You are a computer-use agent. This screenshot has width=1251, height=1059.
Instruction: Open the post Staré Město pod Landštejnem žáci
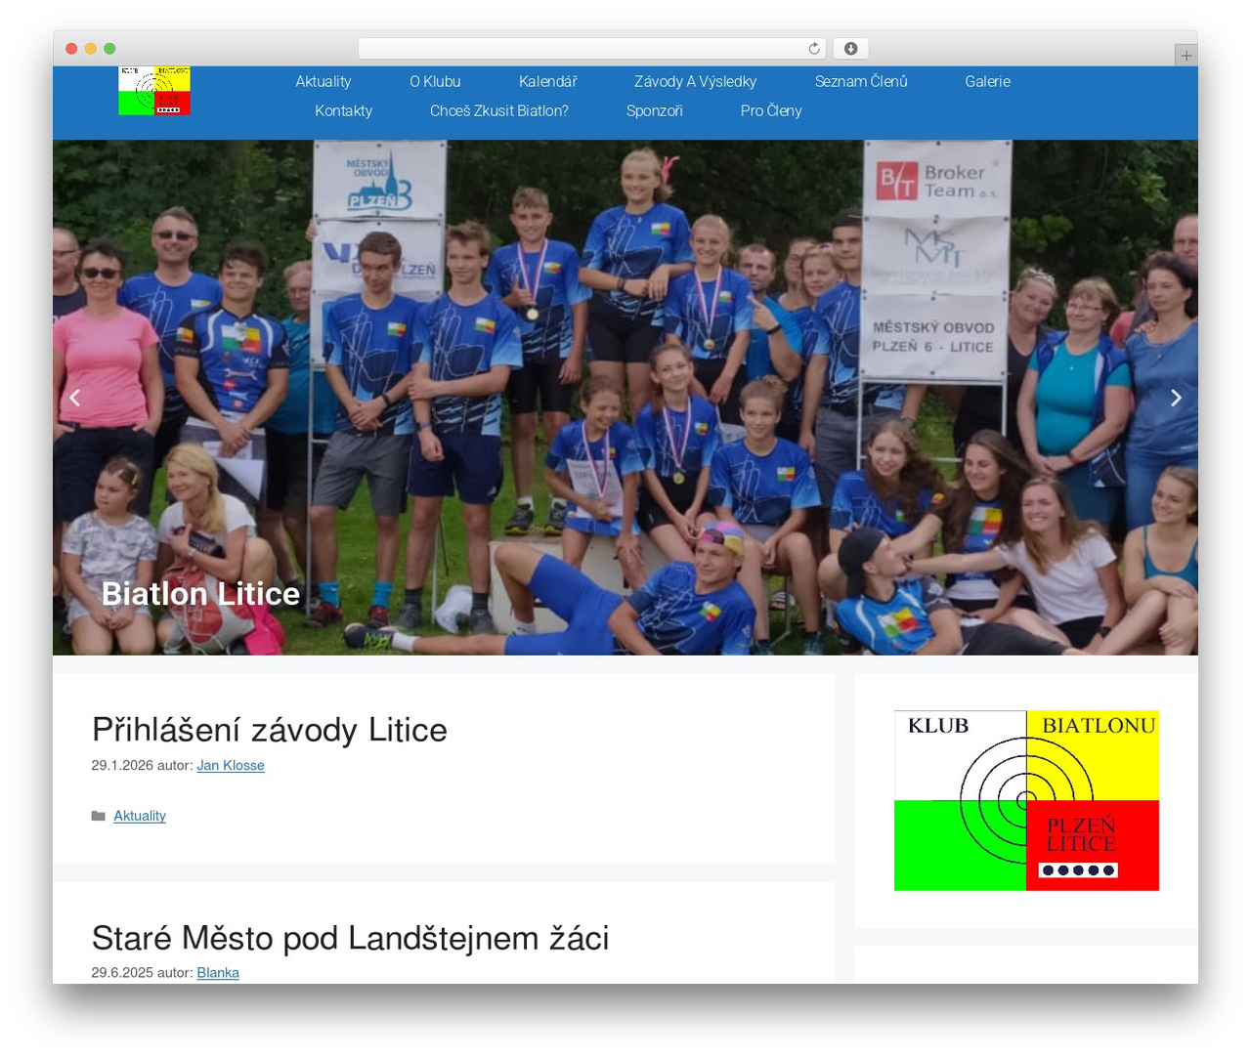[x=351, y=938]
